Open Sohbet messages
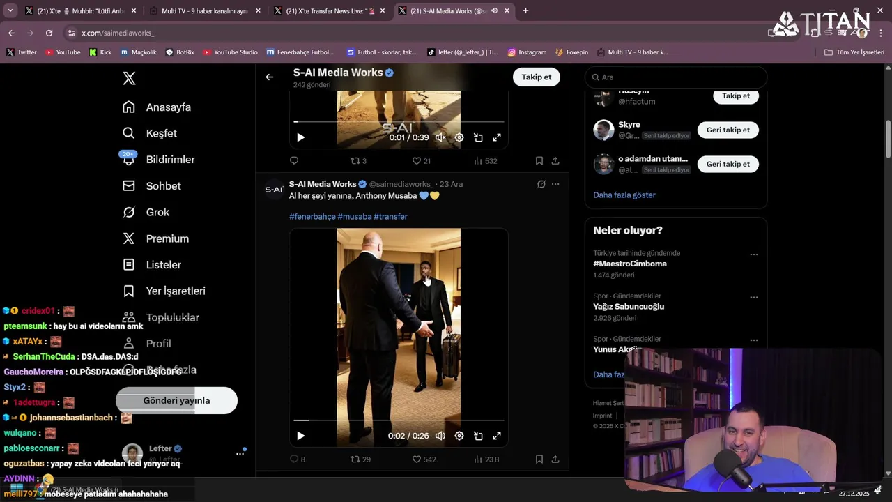Viewport: 892px width, 502px height. [152, 186]
